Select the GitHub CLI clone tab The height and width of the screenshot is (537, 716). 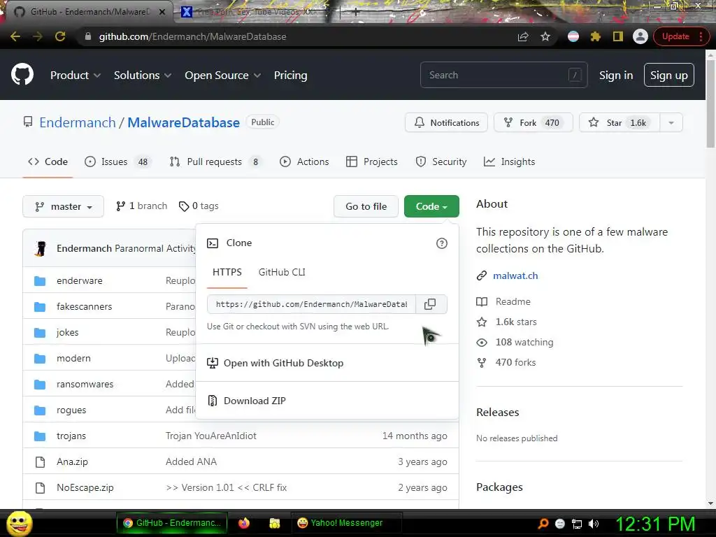(x=282, y=272)
